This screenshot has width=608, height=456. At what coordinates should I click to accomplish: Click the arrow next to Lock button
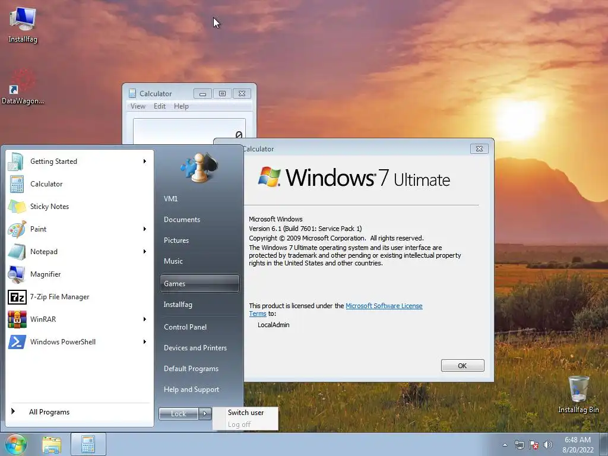(205, 414)
